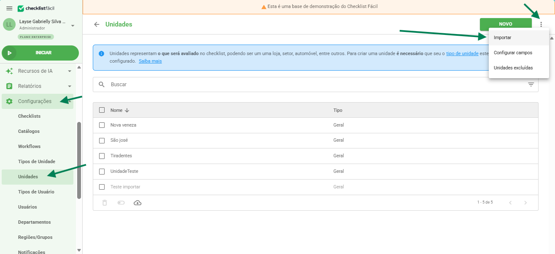Screen dimensions: 555x254
Task: Click the trash delete icon
Action: point(105,203)
